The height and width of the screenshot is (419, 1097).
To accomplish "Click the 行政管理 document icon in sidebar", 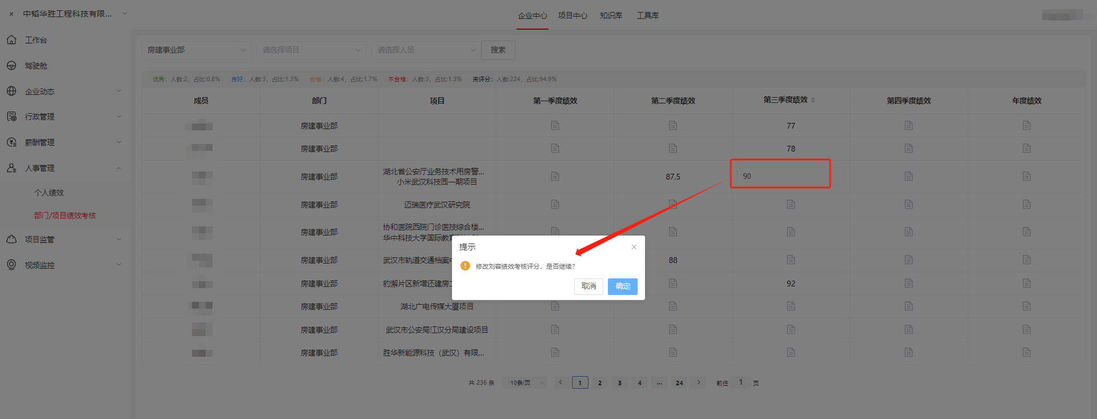I will pyautogui.click(x=11, y=117).
